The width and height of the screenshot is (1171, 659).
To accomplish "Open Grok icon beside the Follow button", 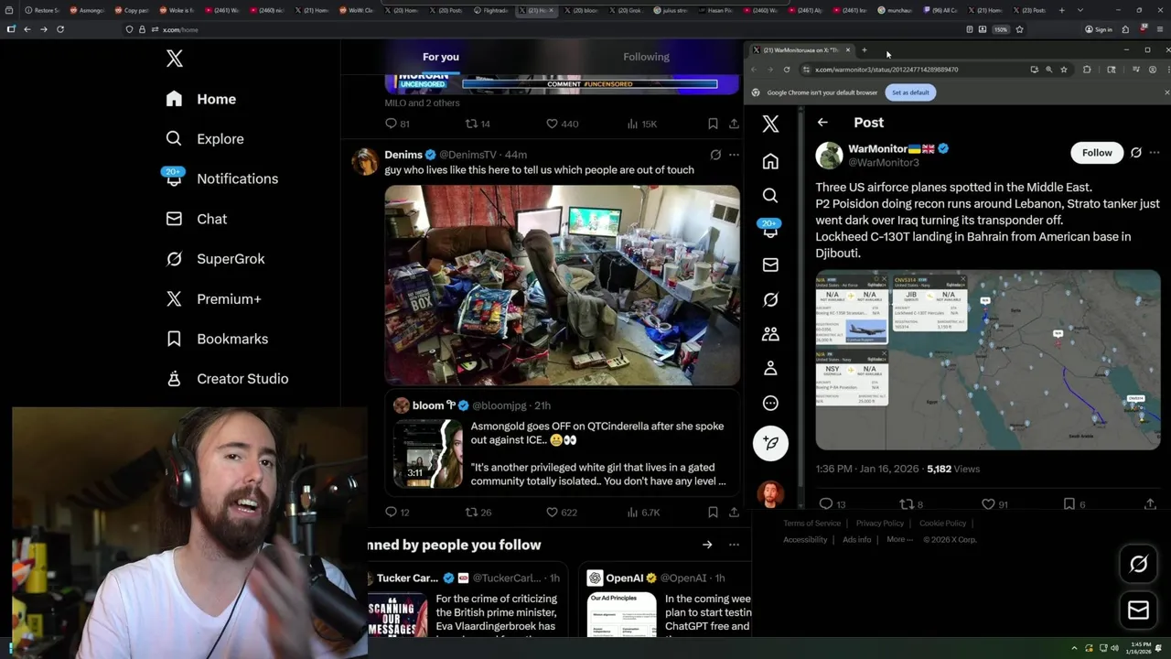I will tap(1136, 153).
